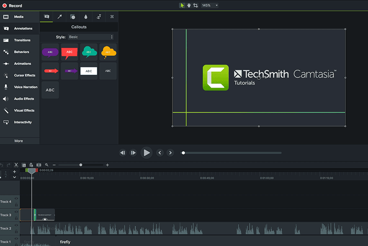The image size is (368, 246).
Task: Open the Behaviors panel
Action: pyautogui.click(x=20, y=52)
